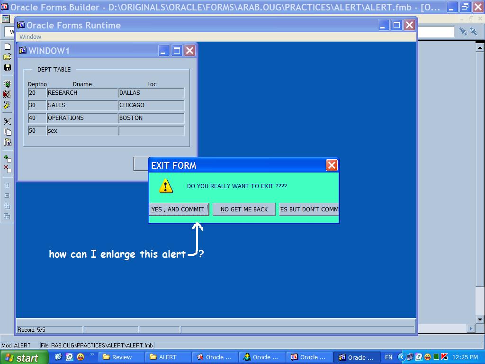This screenshot has height=364, width=485.
Task: Click the Deptno field containing 40
Action: 37,118
